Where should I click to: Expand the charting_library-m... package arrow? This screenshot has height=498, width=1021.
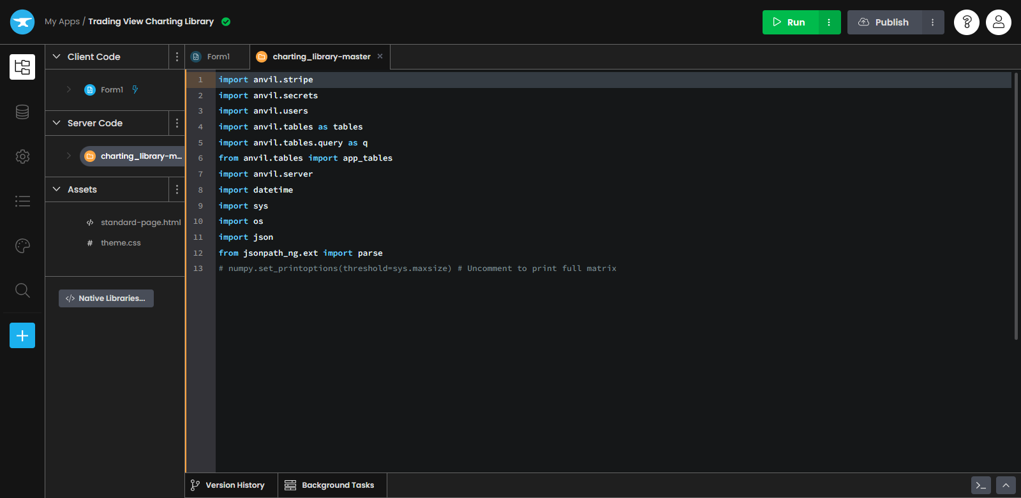coord(69,156)
